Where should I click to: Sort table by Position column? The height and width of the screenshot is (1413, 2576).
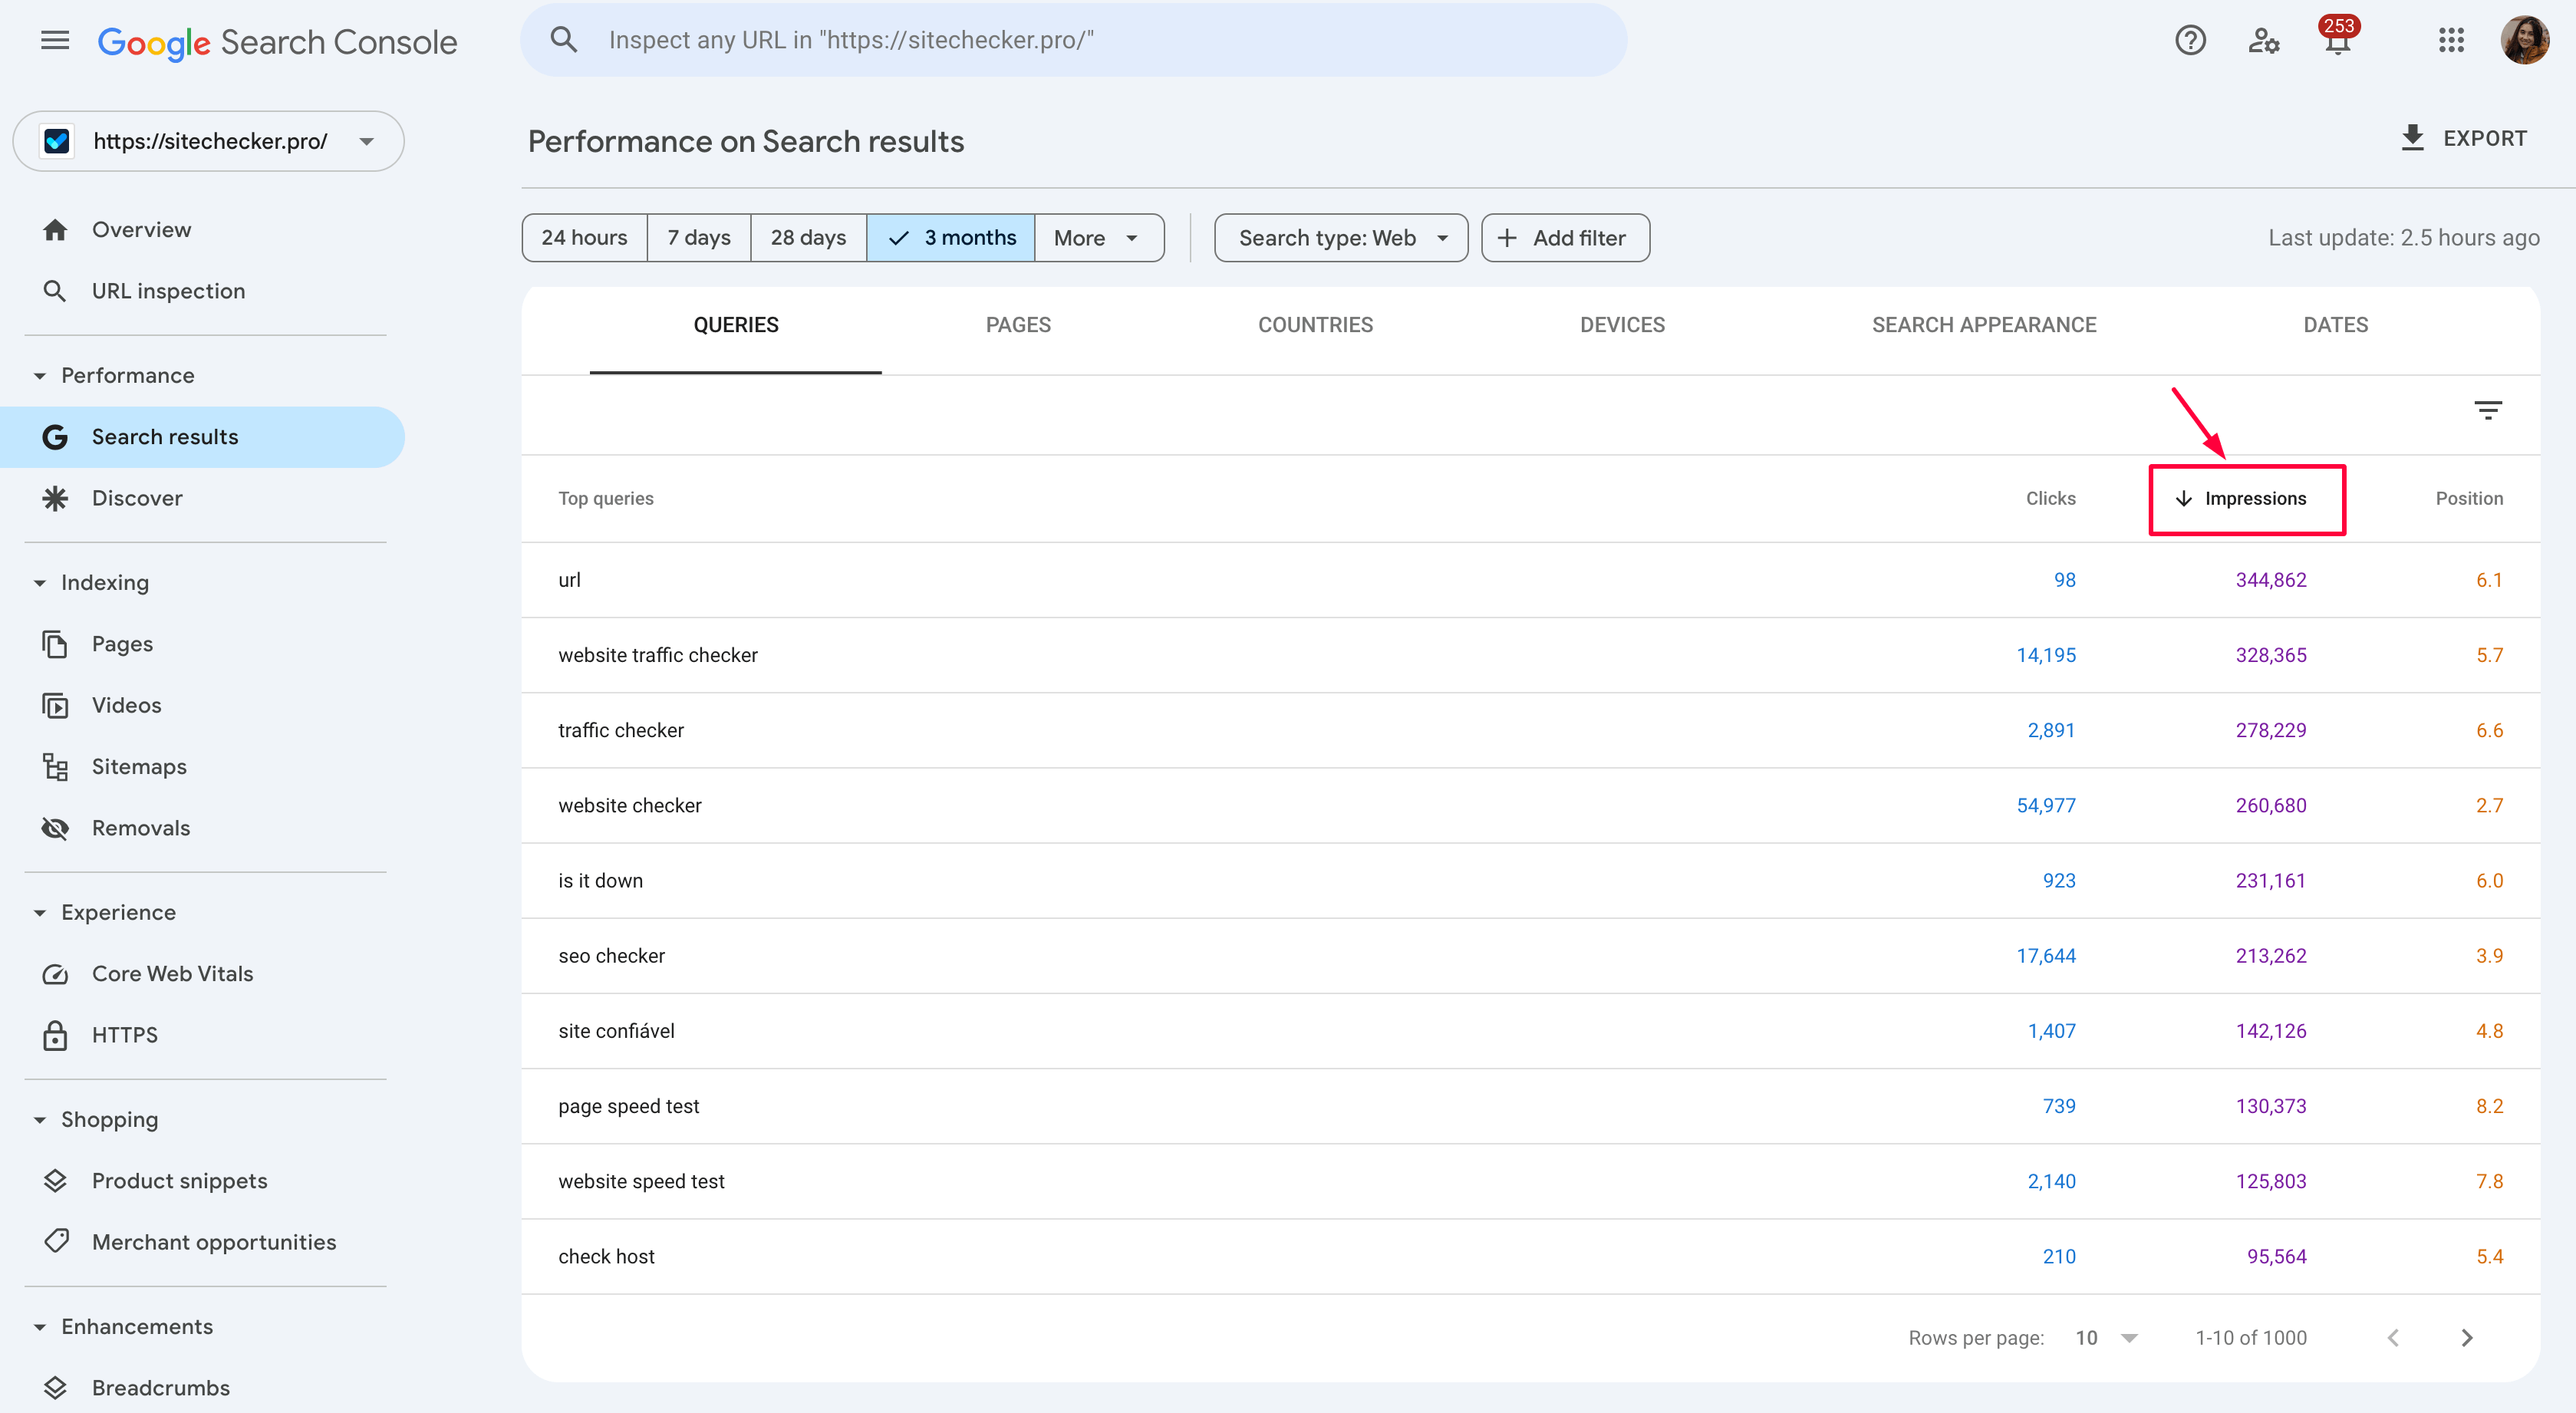[2469, 498]
